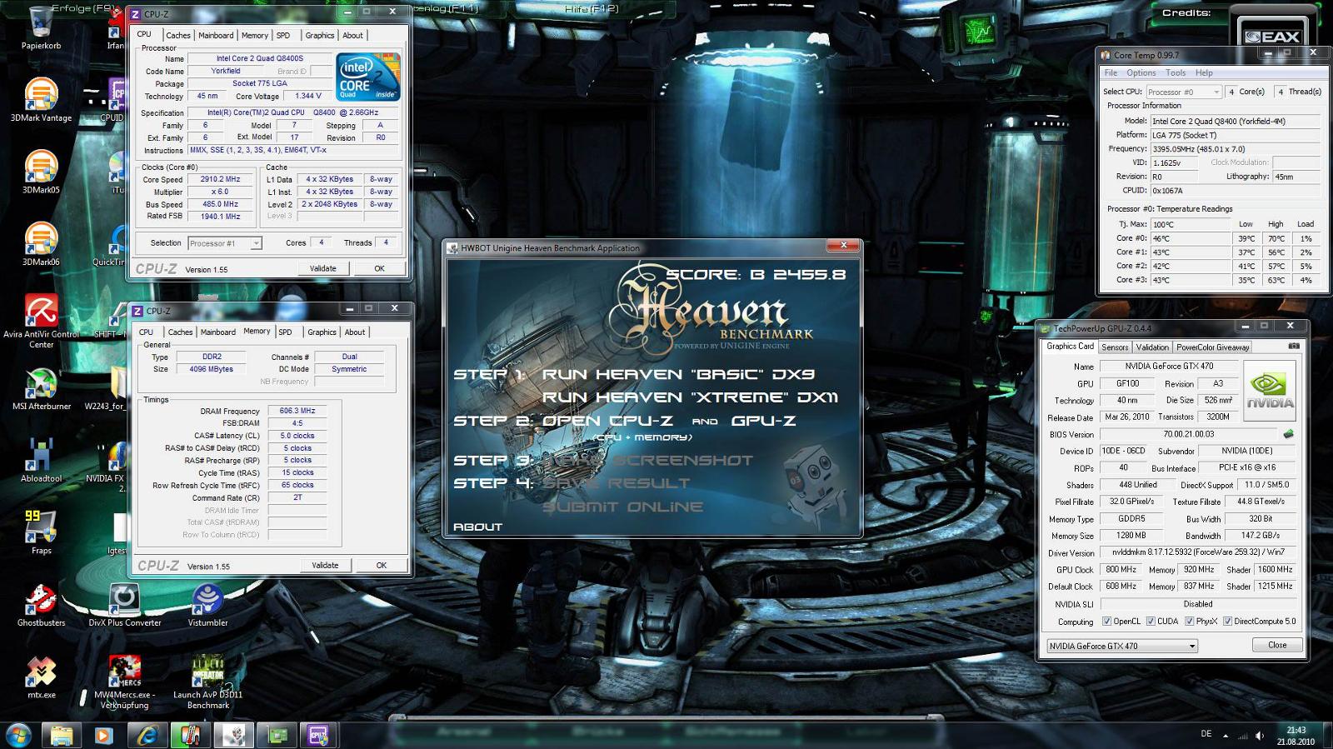Viewport: 1333px width, 749px height.
Task: Show hidden system tray icons arrow
Action: click(1226, 736)
